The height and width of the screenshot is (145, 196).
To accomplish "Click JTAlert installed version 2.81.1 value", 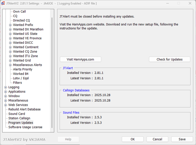I will coord(99,73).
